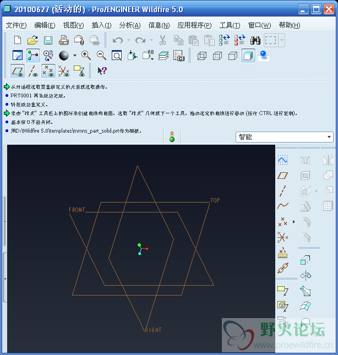Select the Revolve tool icon
This screenshot has height=355, width=338.
tap(306, 276)
